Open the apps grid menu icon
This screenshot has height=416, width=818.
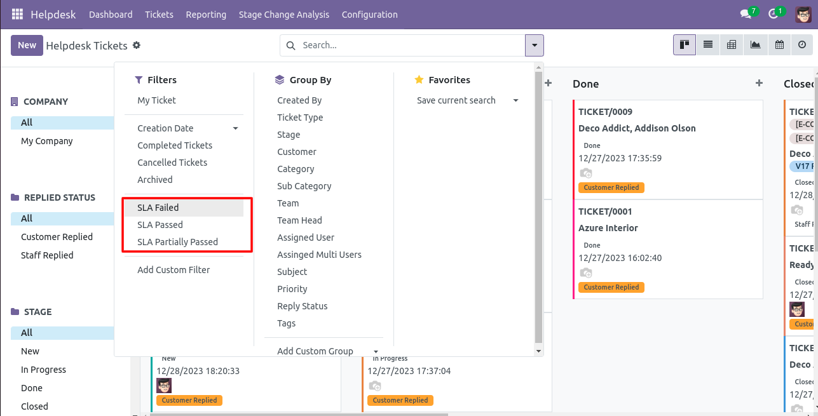click(17, 14)
